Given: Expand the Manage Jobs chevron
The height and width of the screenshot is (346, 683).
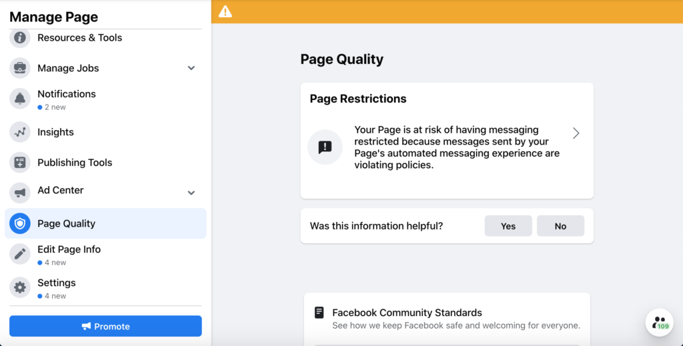Looking at the screenshot, I should [191, 68].
